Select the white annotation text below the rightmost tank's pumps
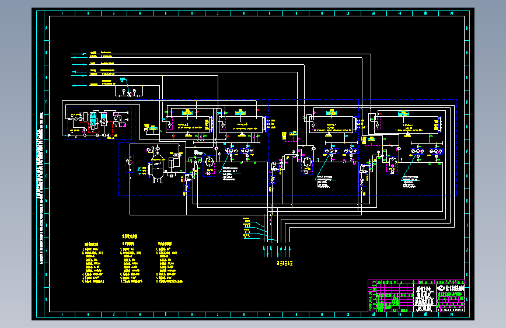The height and width of the screenshot is (328, 506). pos(410,182)
